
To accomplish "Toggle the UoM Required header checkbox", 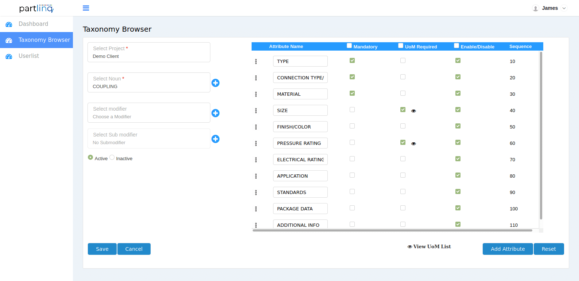I will [401, 45].
